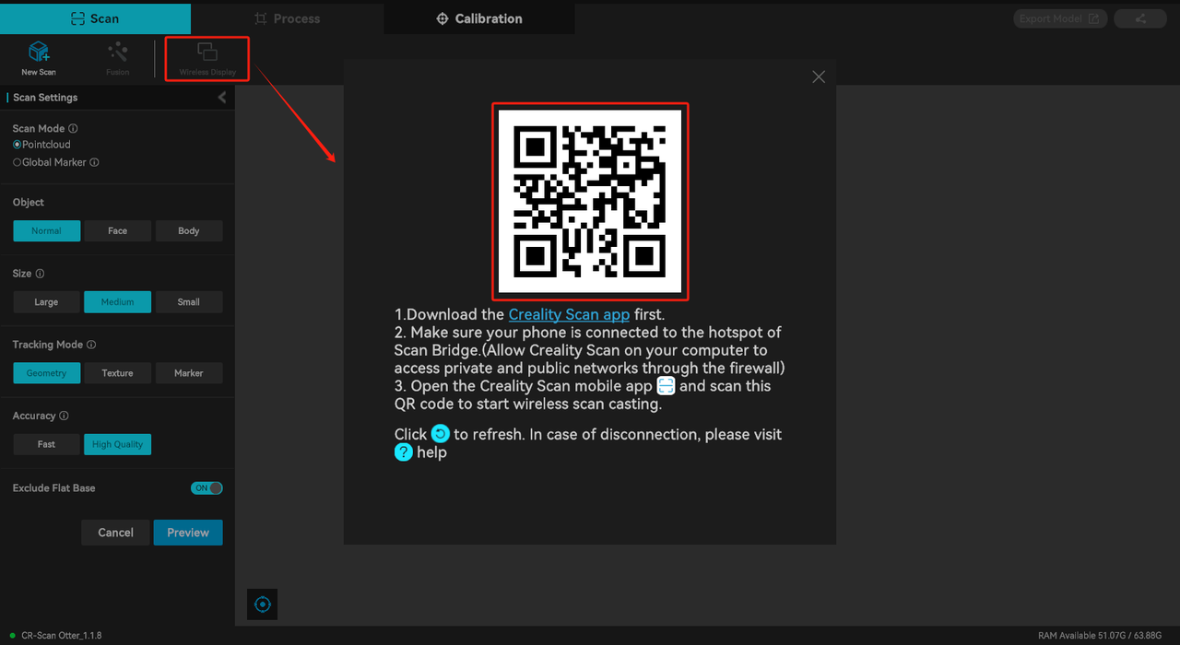Select the Fusion tool

point(117,57)
